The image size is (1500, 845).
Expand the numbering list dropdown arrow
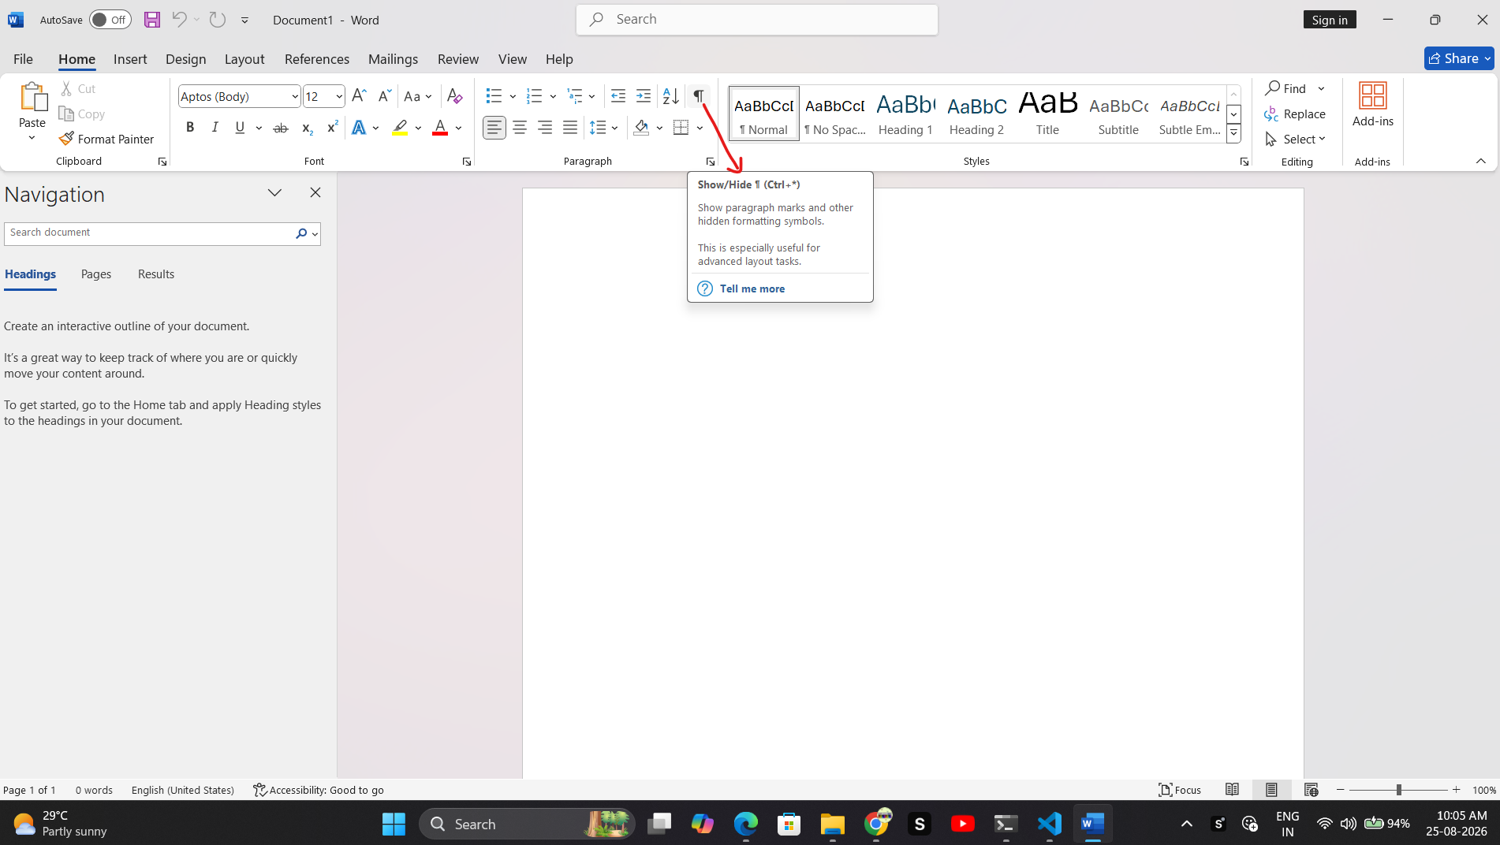coord(553,96)
